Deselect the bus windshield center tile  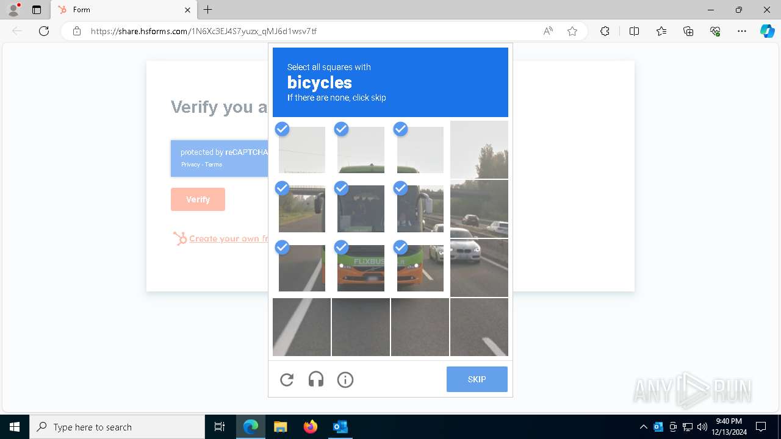point(361,209)
